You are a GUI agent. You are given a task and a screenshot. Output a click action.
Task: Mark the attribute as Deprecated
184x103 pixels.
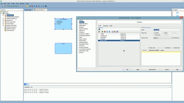click(x=173, y=48)
